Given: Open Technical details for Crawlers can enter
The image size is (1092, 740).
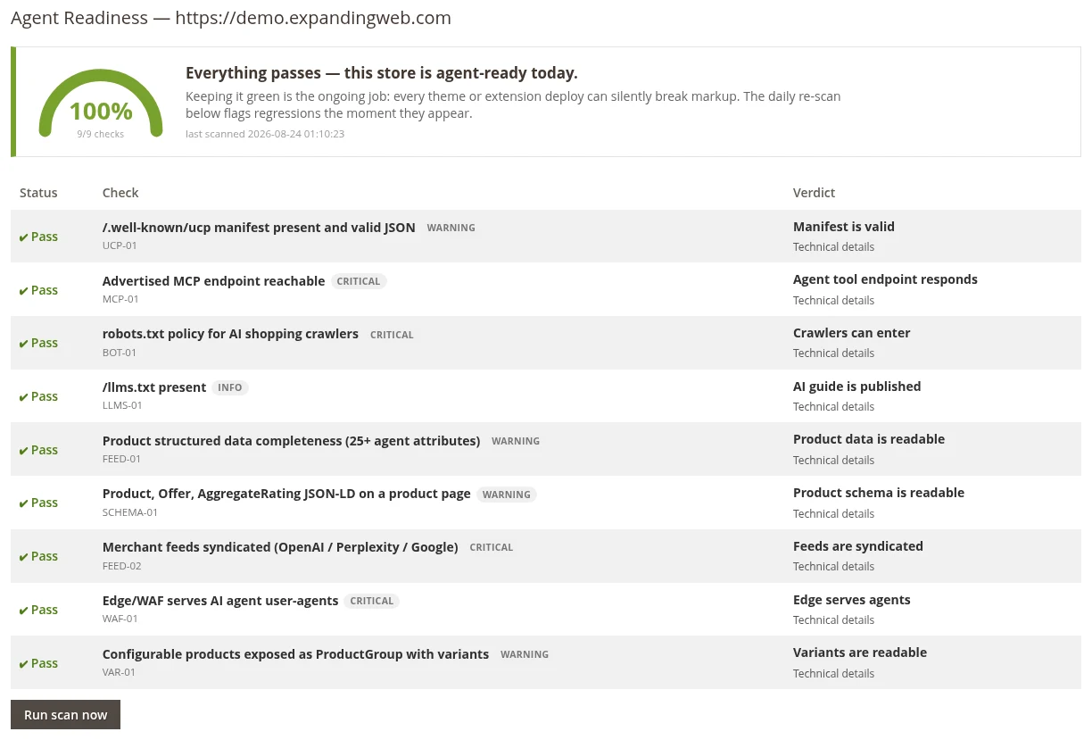Looking at the screenshot, I should (833, 353).
